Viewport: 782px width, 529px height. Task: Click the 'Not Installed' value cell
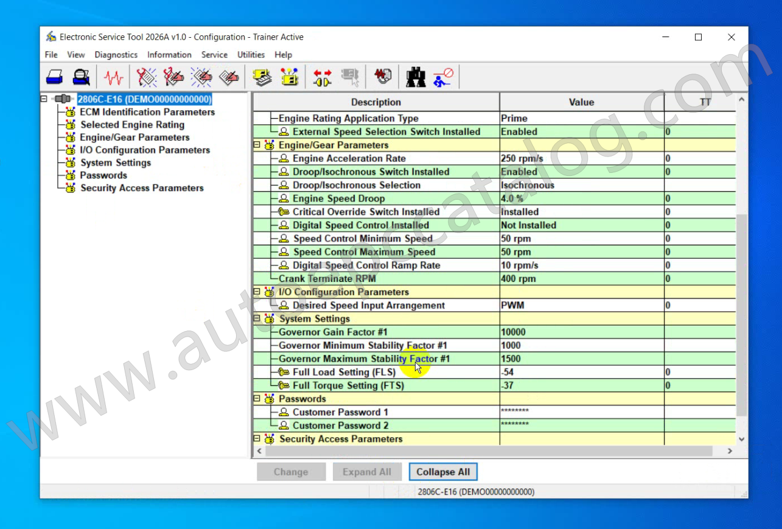coord(582,226)
